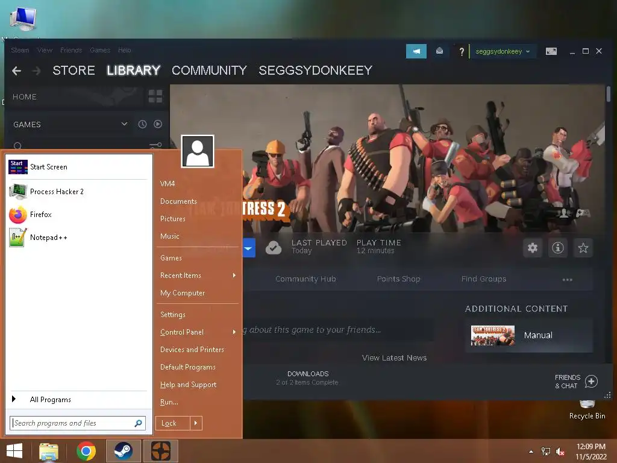Show hidden tray icons arrow
This screenshot has height=463, width=617.
(531, 452)
